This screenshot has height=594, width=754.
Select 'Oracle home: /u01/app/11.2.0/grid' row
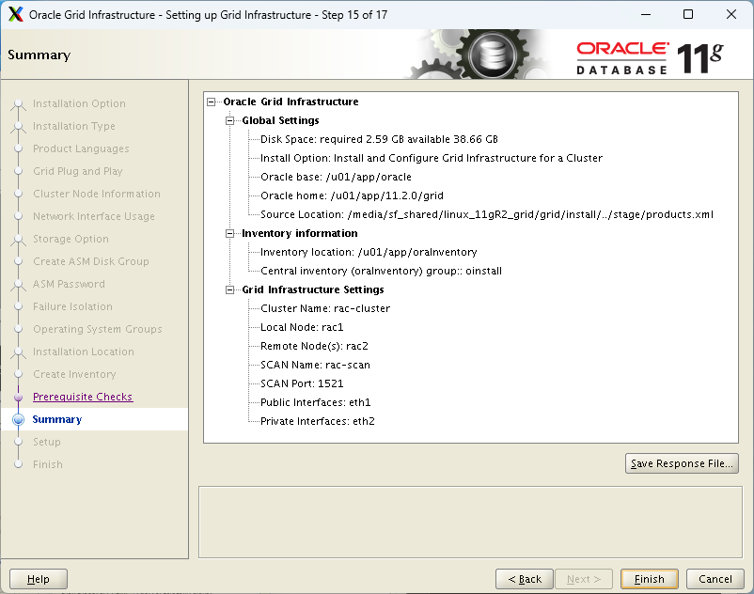pos(352,195)
